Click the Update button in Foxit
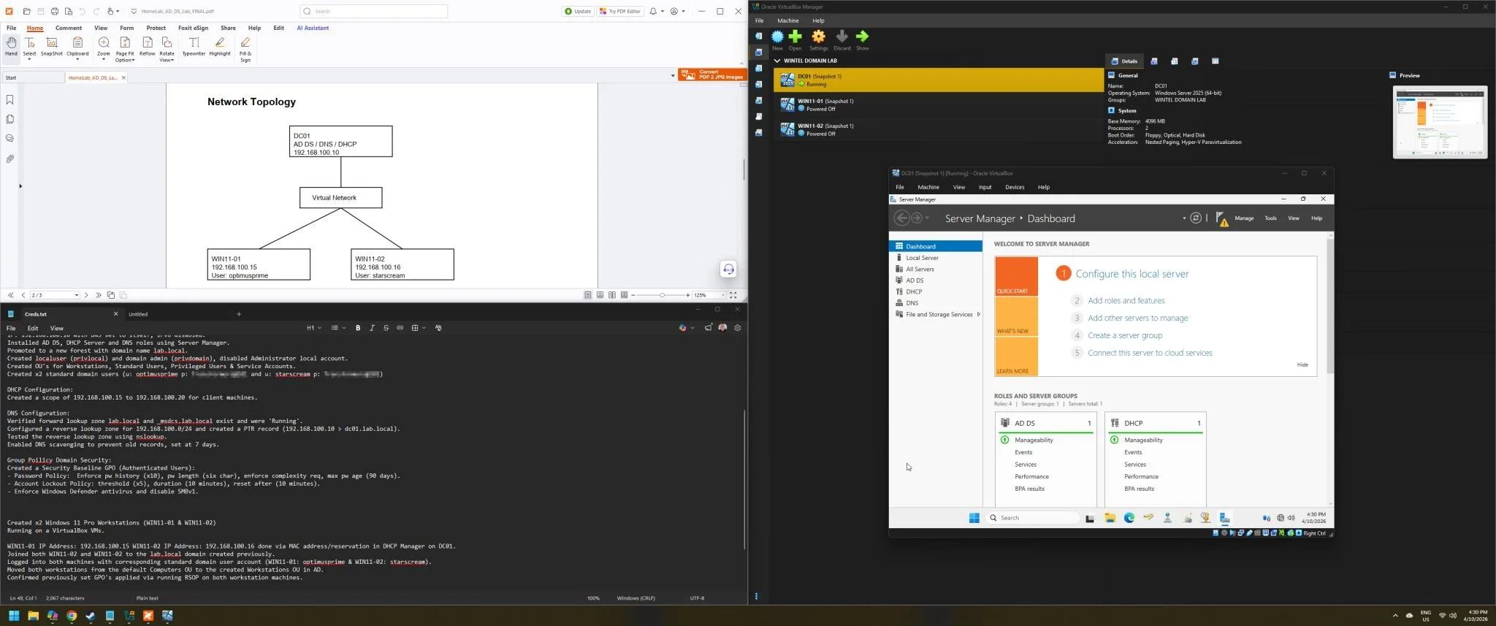Viewport: 1496px width, 626px height. (578, 11)
